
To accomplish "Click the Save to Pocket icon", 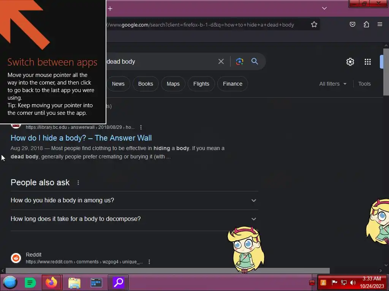I will [353, 24].
